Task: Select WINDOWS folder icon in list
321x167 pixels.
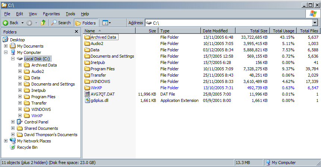Action: [87, 81]
